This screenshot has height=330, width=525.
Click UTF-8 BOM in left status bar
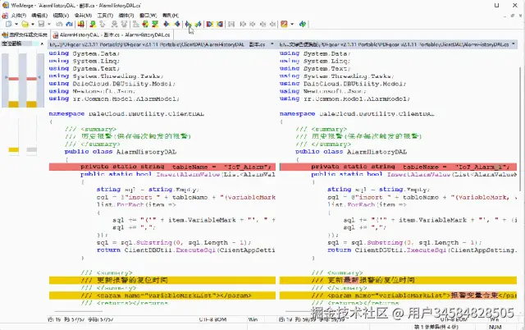(x=212, y=319)
